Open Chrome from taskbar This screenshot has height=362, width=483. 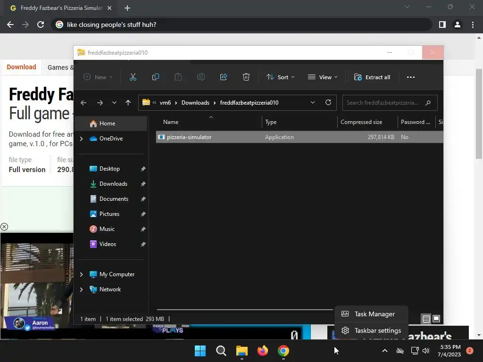(283, 351)
